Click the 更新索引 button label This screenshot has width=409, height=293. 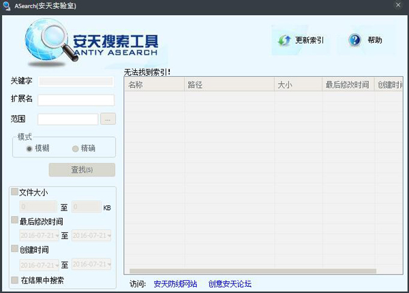(x=309, y=40)
